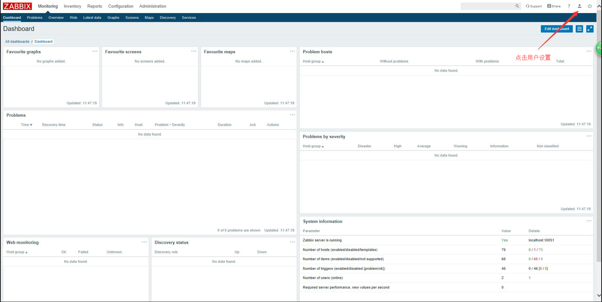Click the search magnifier icon
Viewport: 602px width, 302px height.
[x=517, y=6]
